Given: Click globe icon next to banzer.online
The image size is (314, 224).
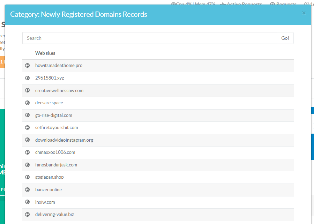Looking at the screenshot, I should pyautogui.click(x=28, y=190).
